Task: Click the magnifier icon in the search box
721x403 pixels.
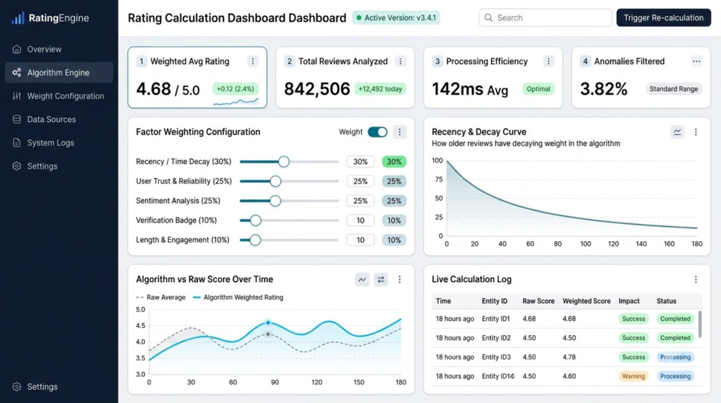Action: (488, 17)
